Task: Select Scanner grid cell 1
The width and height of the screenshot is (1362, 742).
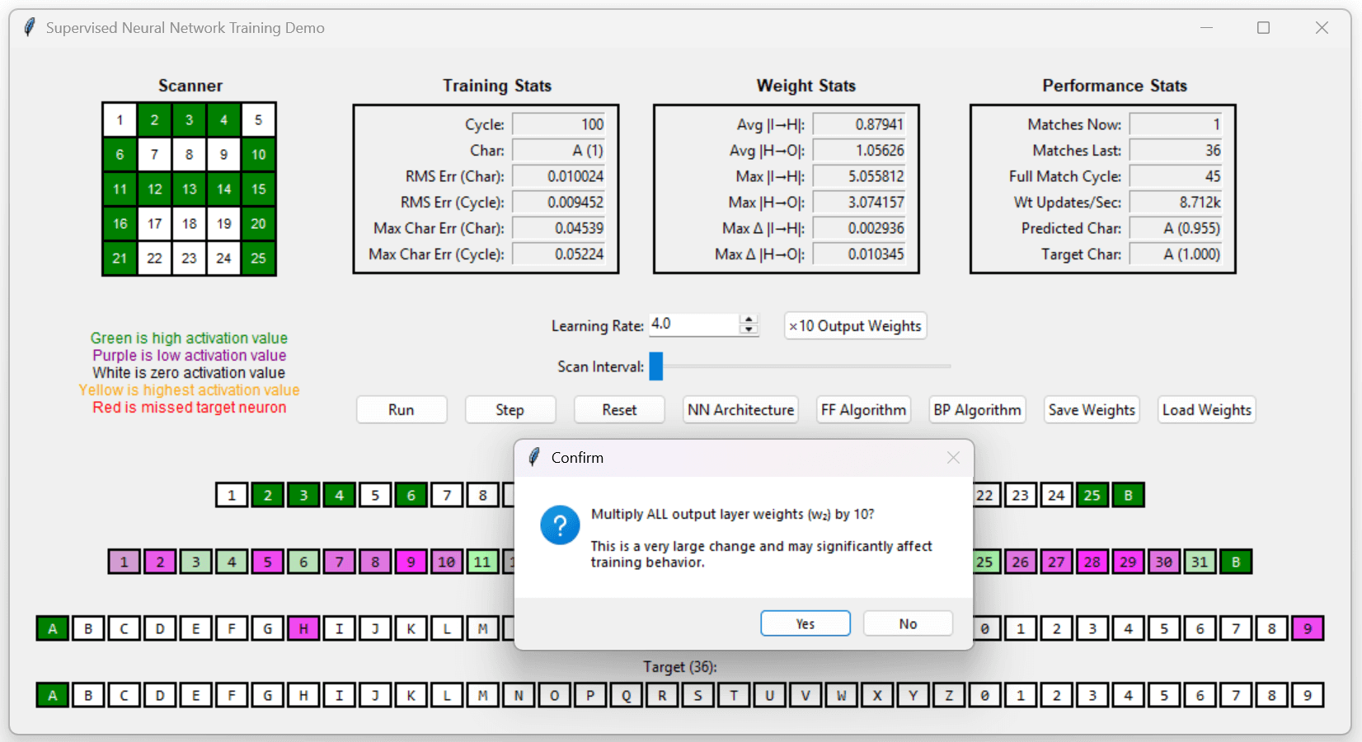Action: 120,120
